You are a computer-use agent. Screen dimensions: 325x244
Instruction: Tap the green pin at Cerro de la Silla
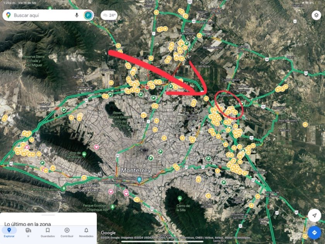180,199
